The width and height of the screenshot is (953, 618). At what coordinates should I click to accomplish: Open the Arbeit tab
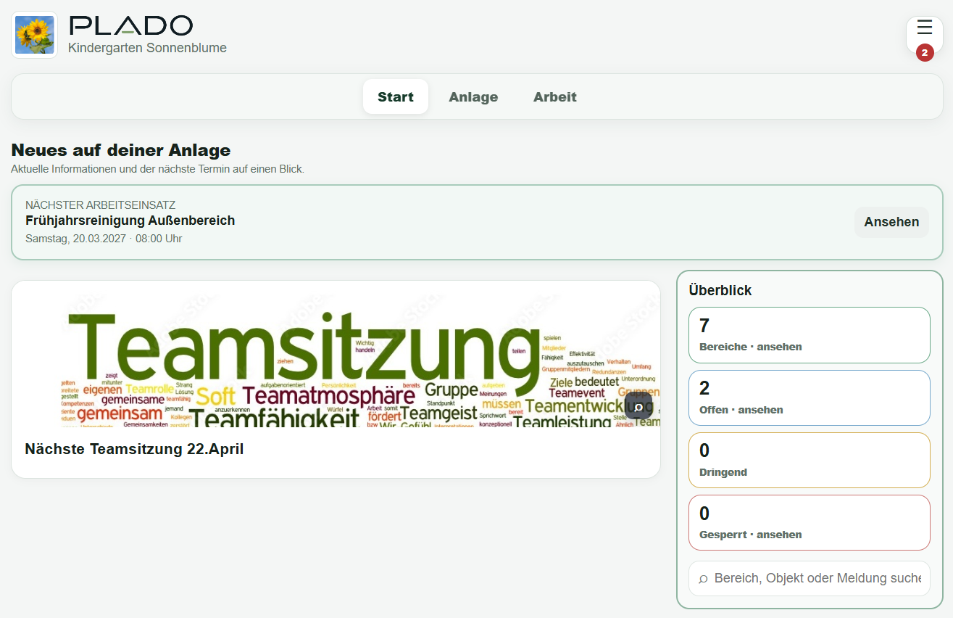tap(555, 96)
